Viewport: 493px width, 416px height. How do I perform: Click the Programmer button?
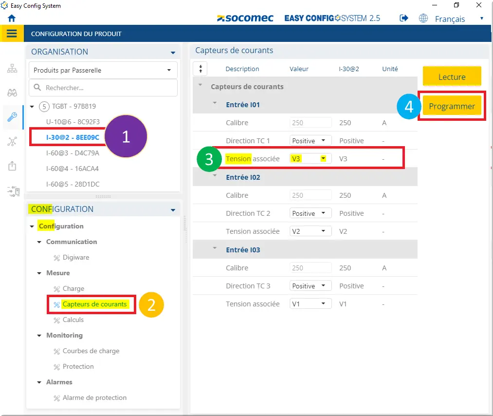[x=452, y=106]
